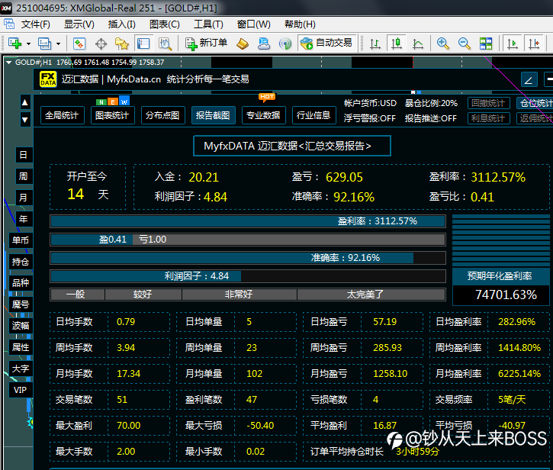Click the 爆仓比例:20% setting

tap(431, 104)
